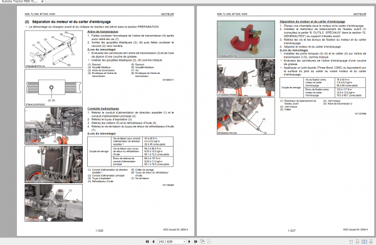This screenshot has height=245, width=376.
Task: Jump to the last page of the document
Action: click(x=196, y=241)
